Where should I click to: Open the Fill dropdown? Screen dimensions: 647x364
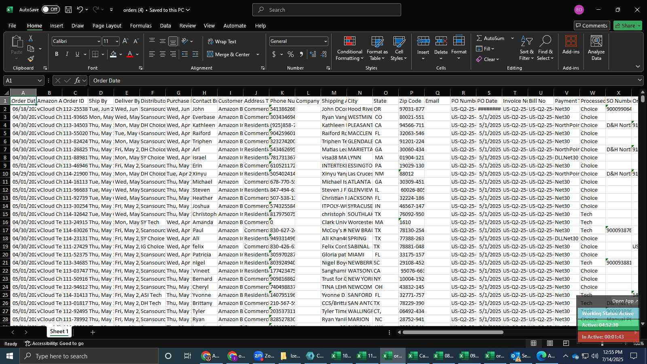pos(486,49)
